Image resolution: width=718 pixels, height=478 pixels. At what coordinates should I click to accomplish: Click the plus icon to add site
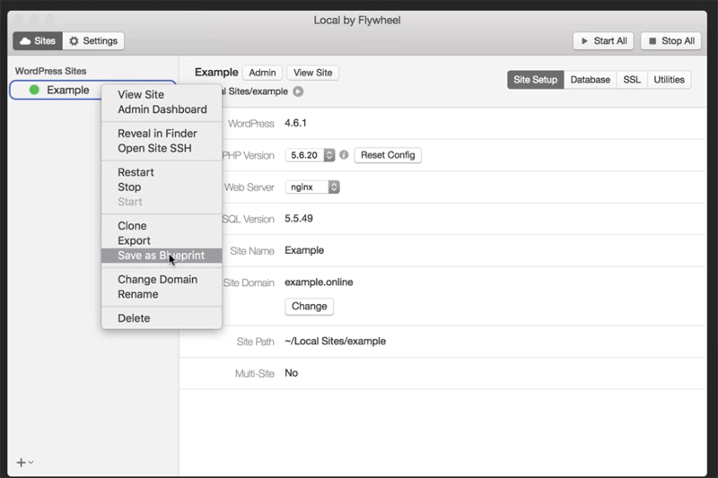click(x=22, y=463)
